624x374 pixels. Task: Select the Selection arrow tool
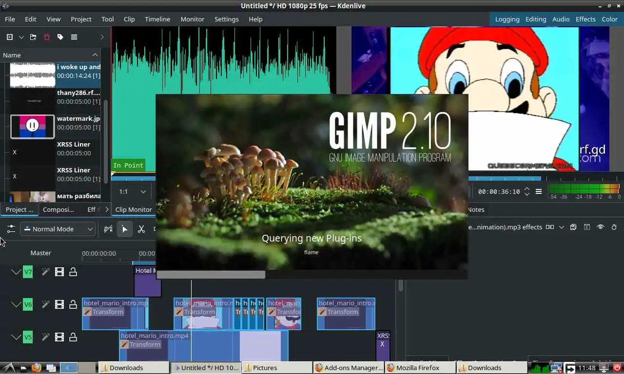click(124, 229)
